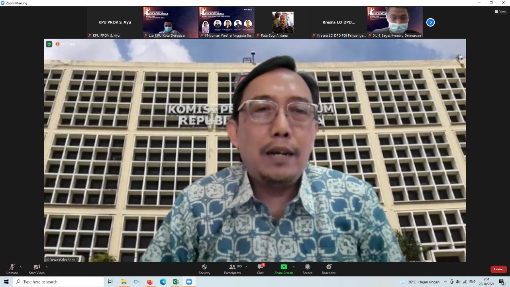Expand audio options arrow beside Unmute

[x=21, y=267]
